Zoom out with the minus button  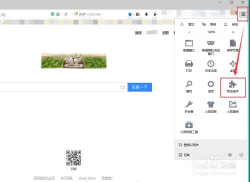pos(189,32)
